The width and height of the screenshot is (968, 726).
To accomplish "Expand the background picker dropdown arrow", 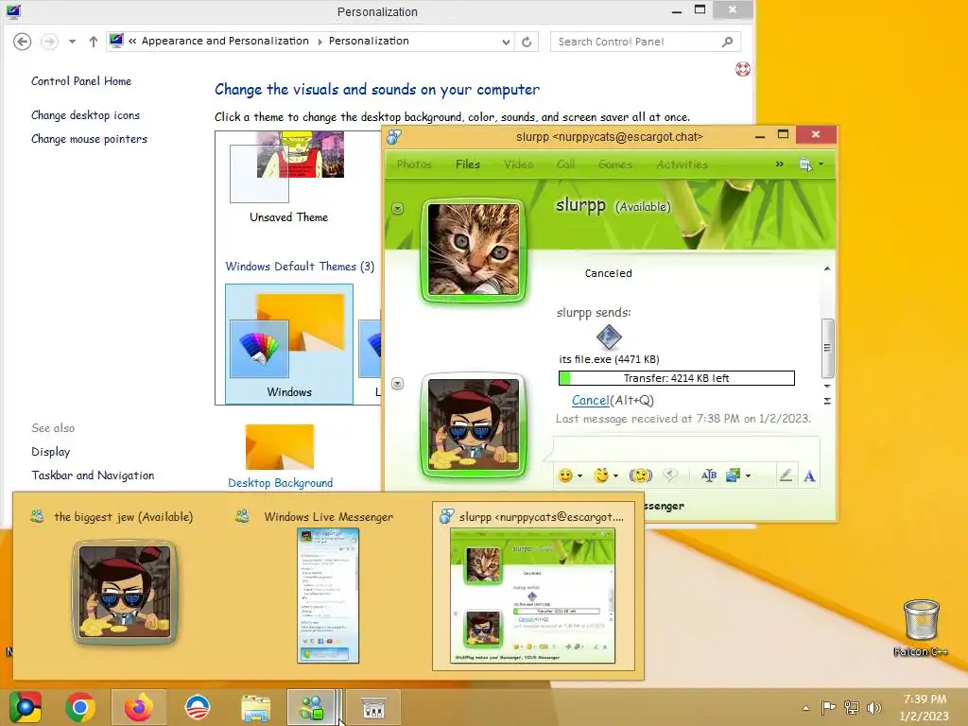I will coord(749,476).
